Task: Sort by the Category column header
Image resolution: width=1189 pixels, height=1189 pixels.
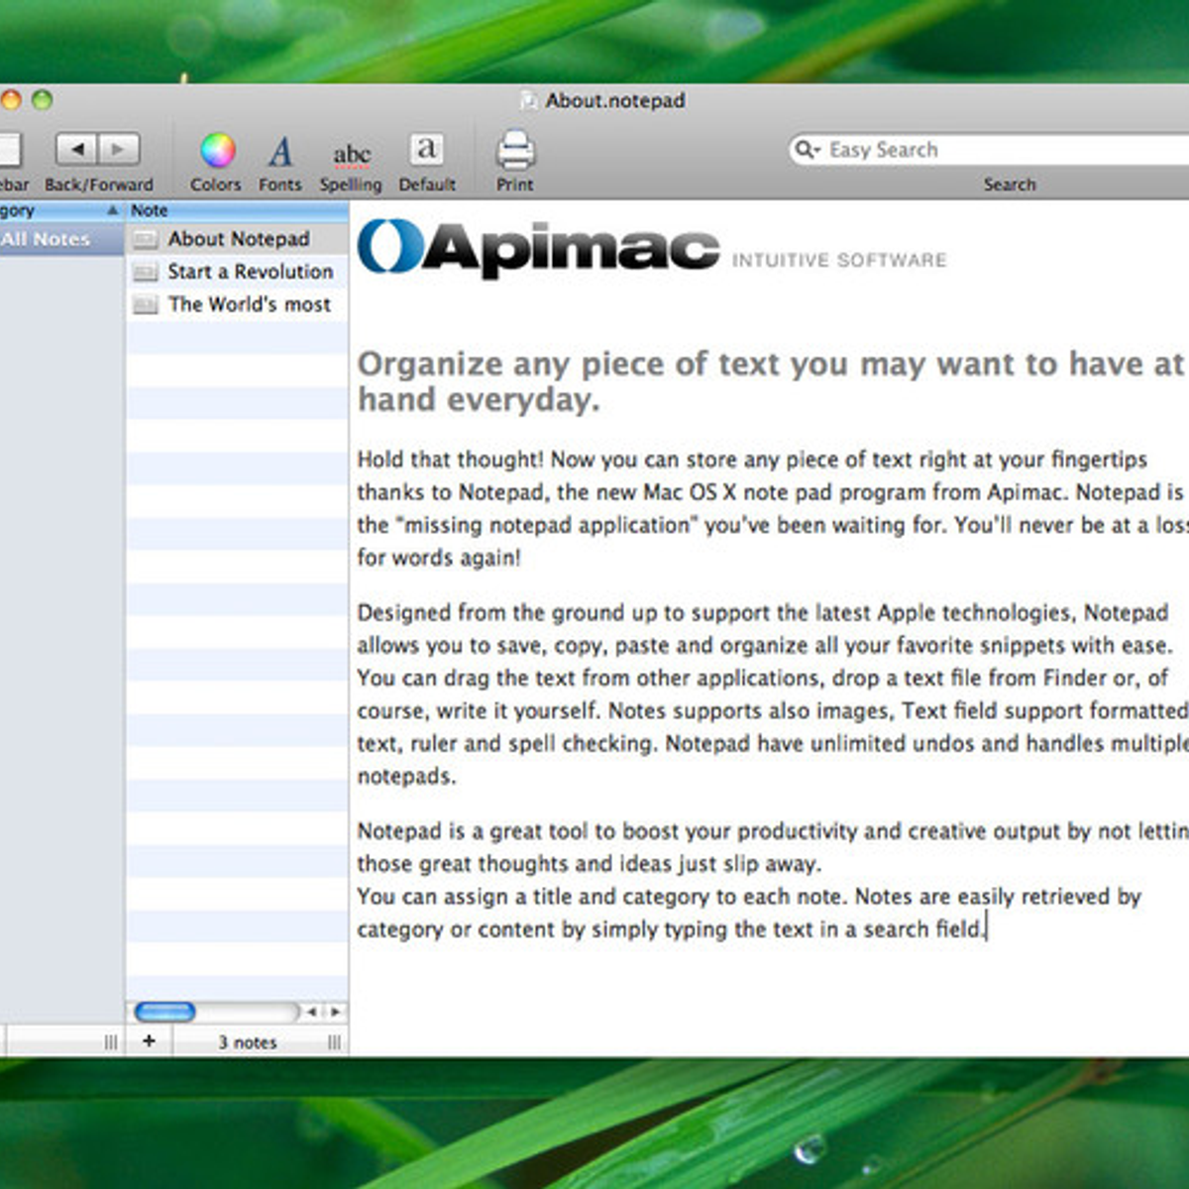Action: (x=61, y=210)
